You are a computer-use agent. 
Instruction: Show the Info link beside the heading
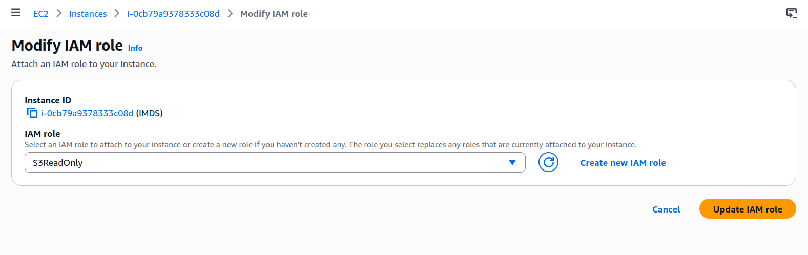[x=135, y=48]
